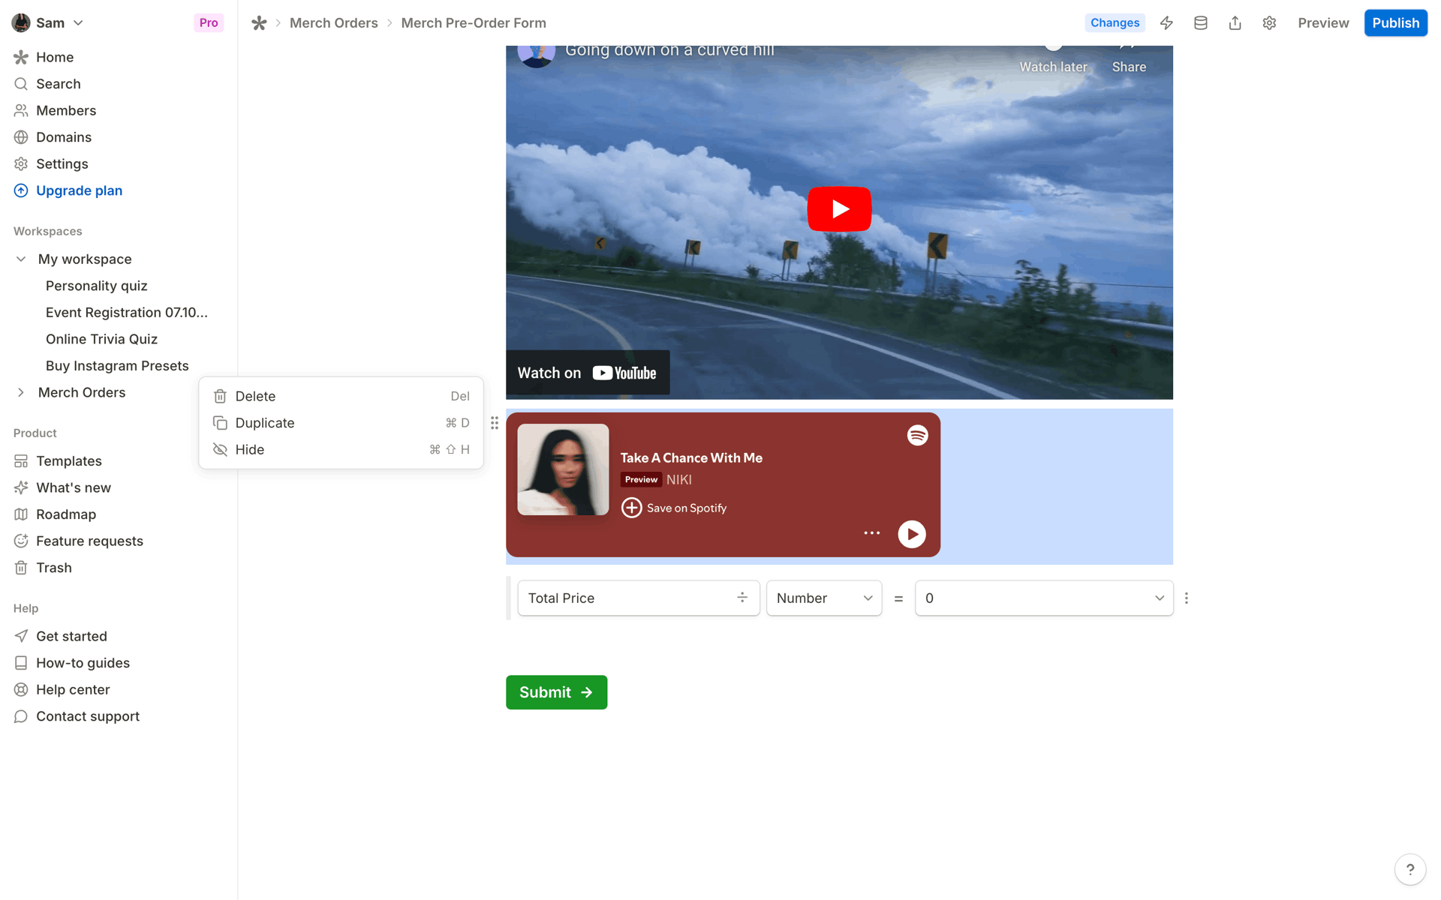Collapse My workspace chevron
Viewport: 1441px width, 900px height.
click(x=21, y=259)
